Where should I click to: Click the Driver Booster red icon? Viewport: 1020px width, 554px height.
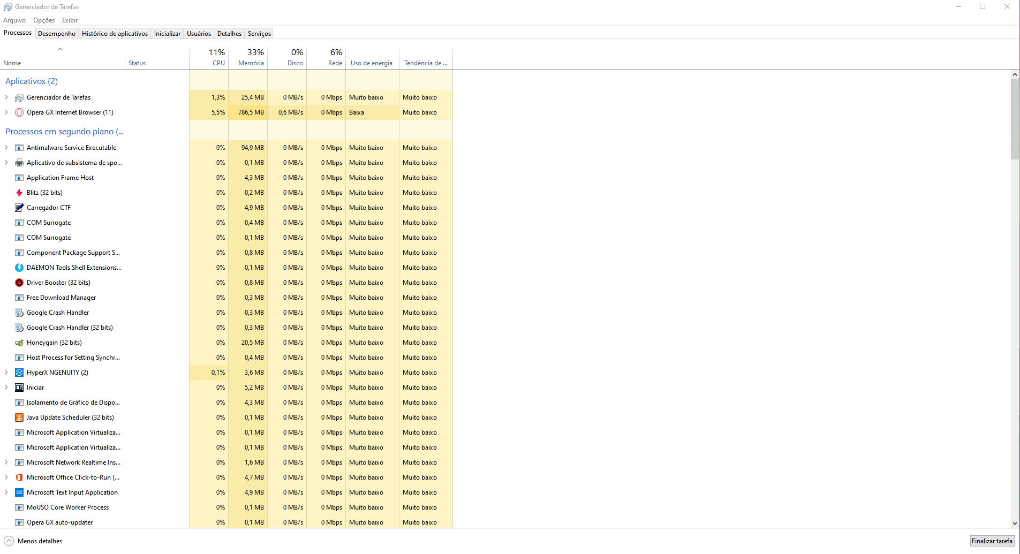click(x=19, y=283)
